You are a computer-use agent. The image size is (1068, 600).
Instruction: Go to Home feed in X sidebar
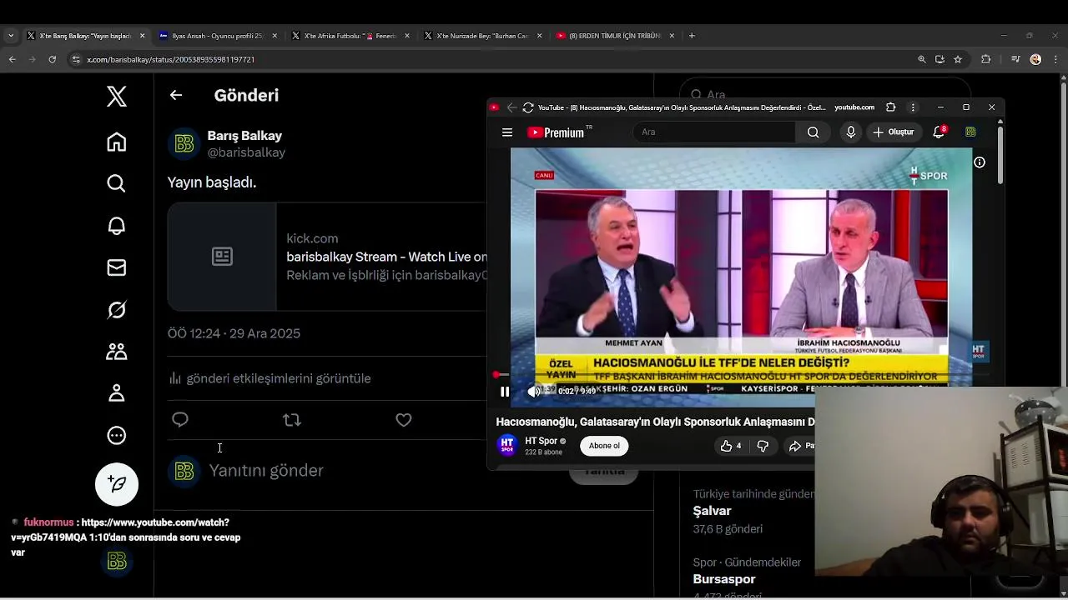point(117,142)
